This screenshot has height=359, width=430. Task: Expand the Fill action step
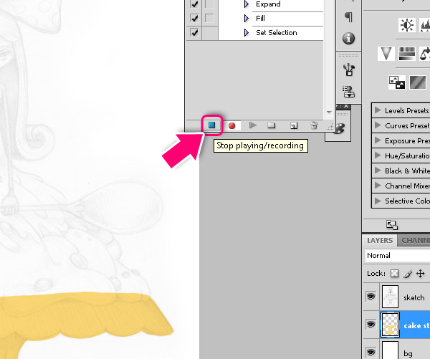coord(247,18)
